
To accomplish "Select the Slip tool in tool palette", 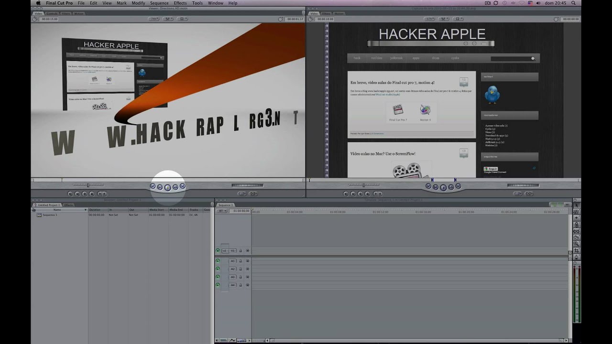I will 577,230.
